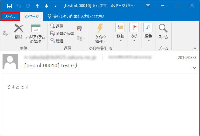Select the メッセージ ribbon tab

[32, 16]
